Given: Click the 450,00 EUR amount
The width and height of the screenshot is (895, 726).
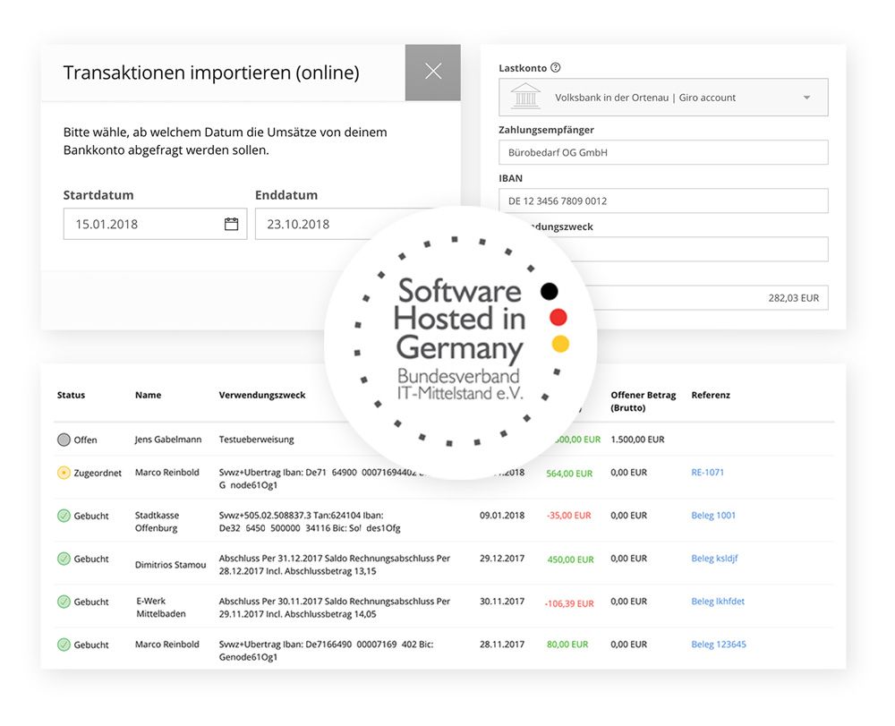Looking at the screenshot, I should pyautogui.click(x=570, y=559).
